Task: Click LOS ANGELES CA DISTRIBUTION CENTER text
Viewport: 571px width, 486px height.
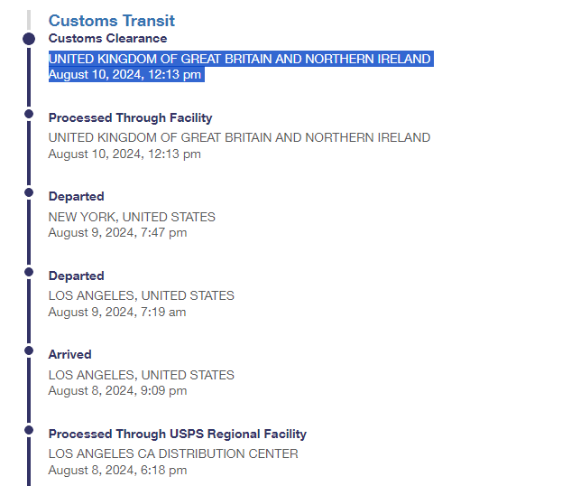Action: [x=173, y=453]
